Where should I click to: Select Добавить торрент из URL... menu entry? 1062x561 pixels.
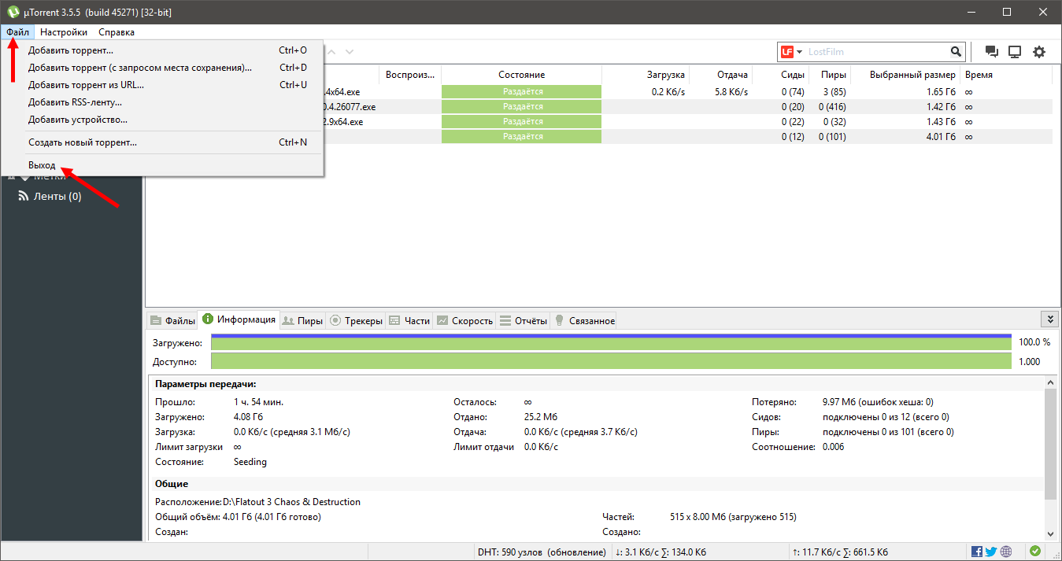tap(163, 85)
